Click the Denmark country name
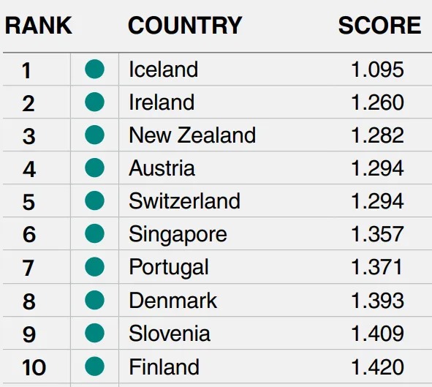This screenshot has width=432, height=387. [x=173, y=301]
